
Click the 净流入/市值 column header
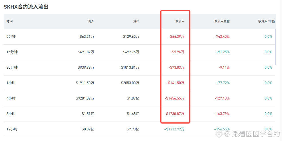[x=266, y=21]
